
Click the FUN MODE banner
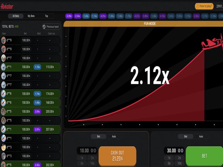tap(143, 24)
